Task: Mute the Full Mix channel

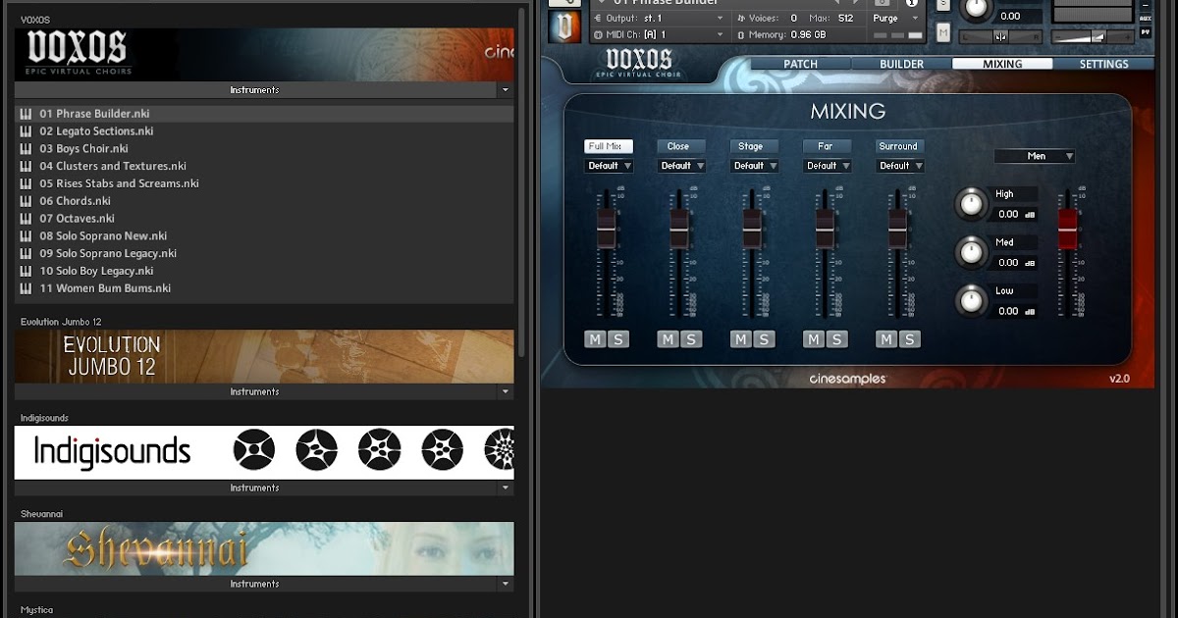Action: (595, 339)
